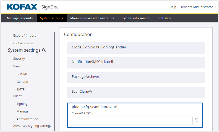Image resolution: width=219 pixels, height=132 pixels.
Task: Select Global license in sidebar
Action: pos(23,43)
